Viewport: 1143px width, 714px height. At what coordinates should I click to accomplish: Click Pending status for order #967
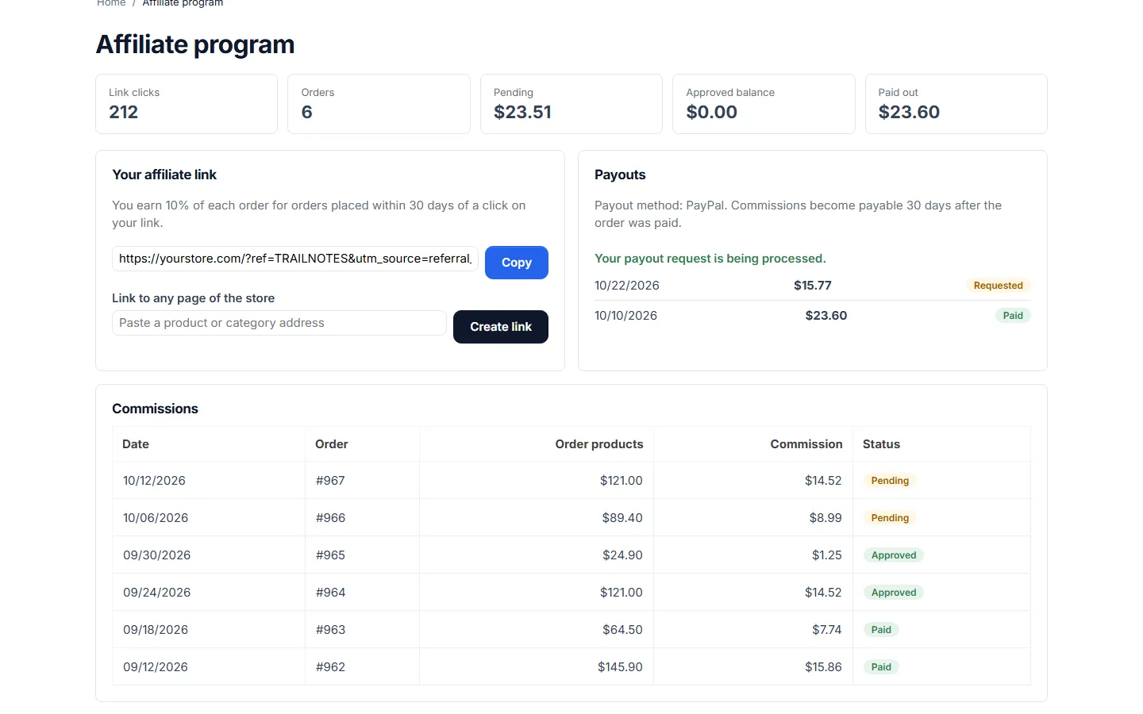tap(890, 481)
